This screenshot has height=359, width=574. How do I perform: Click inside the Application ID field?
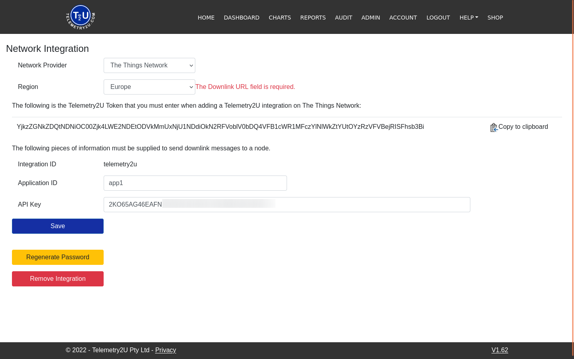tap(195, 183)
